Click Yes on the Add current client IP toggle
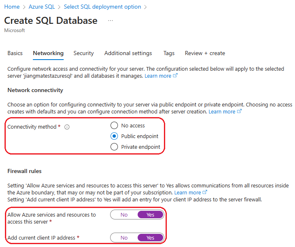The image size is (295, 247). (150, 238)
